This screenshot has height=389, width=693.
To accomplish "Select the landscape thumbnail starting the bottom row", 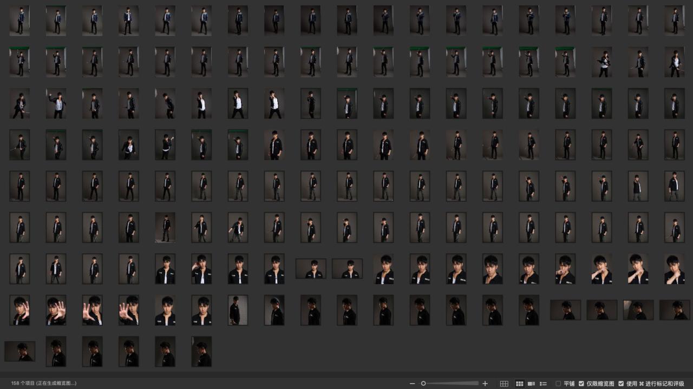I will [x=20, y=351].
